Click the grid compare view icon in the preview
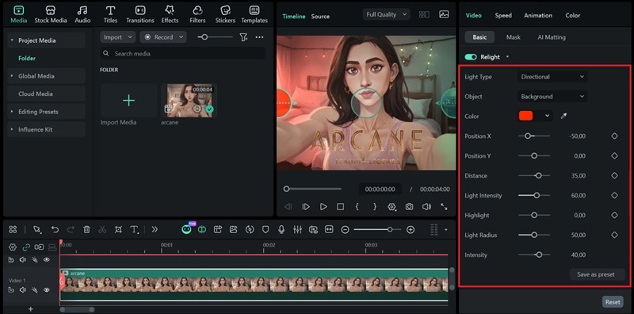634x314 pixels. 424,14
